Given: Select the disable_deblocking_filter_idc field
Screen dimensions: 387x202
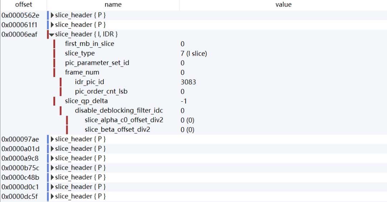Looking at the screenshot, I should coord(119,110).
